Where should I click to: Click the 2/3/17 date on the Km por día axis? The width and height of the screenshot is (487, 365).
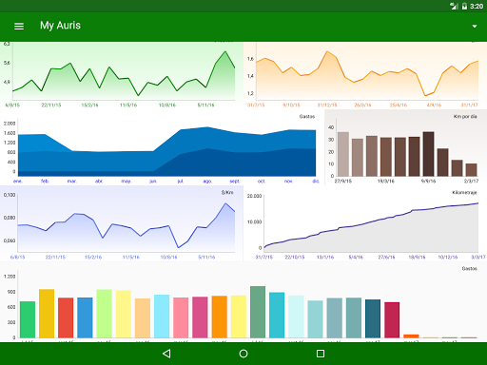tap(471, 182)
